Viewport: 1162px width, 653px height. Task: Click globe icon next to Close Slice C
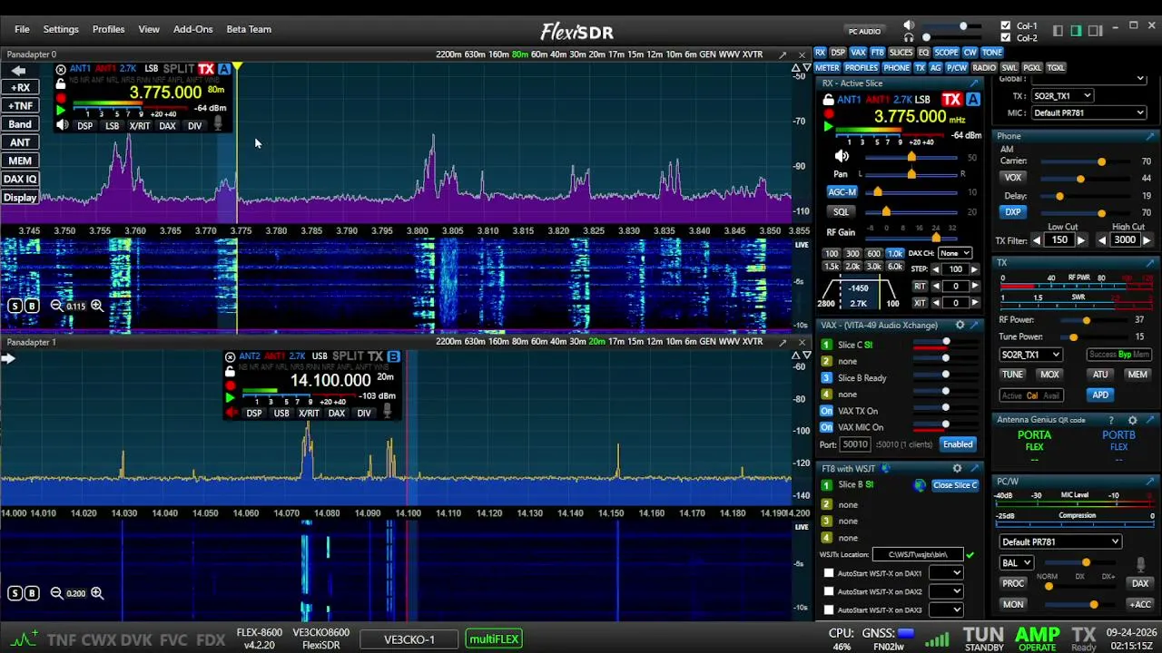coord(920,485)
